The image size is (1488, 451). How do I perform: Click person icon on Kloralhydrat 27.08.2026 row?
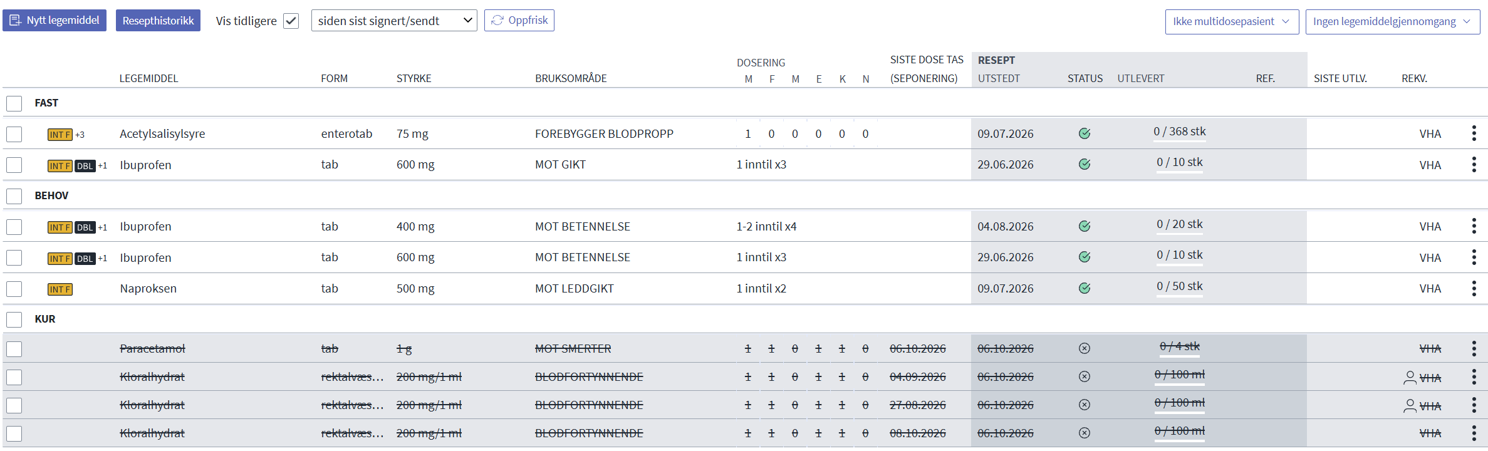(x=1410, y=406)
